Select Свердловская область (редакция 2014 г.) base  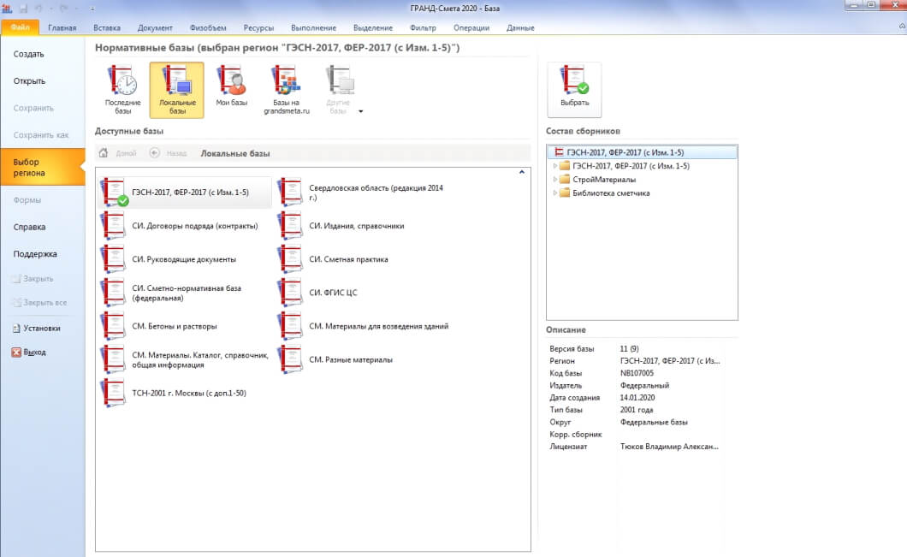[362, 192]
